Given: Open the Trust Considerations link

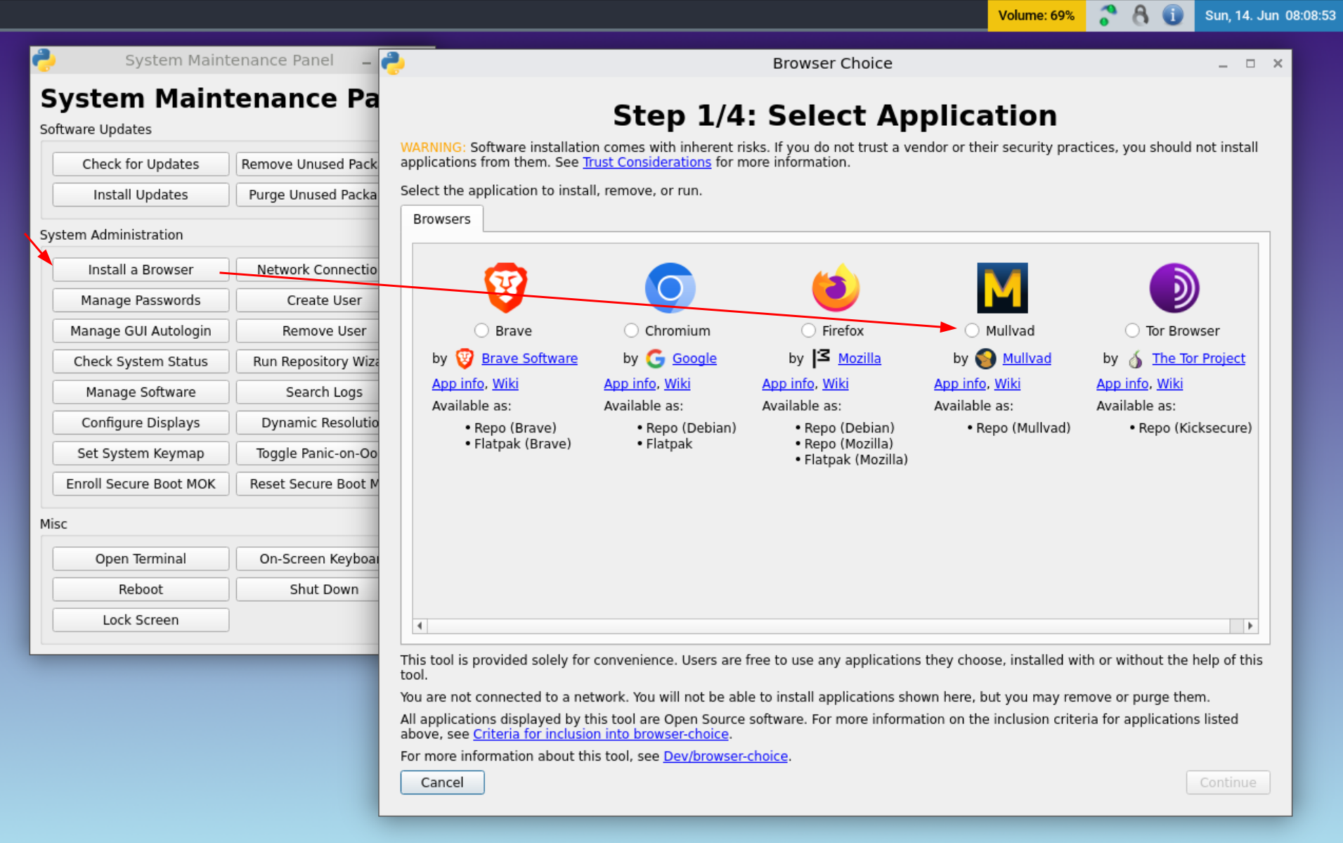Looking at the screenshot, I should tap(647, 162).
